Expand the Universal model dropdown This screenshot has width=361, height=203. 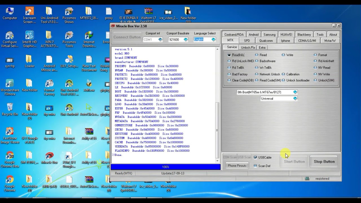[x=279, y=99]
